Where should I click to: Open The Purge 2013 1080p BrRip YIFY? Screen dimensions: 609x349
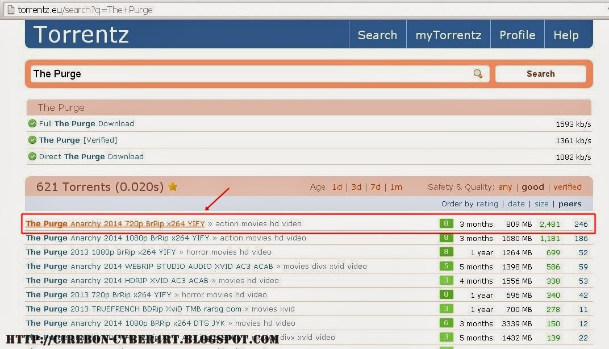[101, 252]
